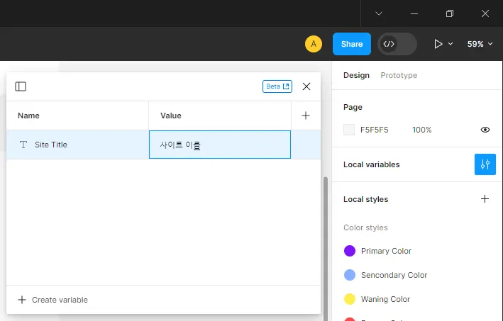Switch to the Prototype tab

tap(399, 75)
